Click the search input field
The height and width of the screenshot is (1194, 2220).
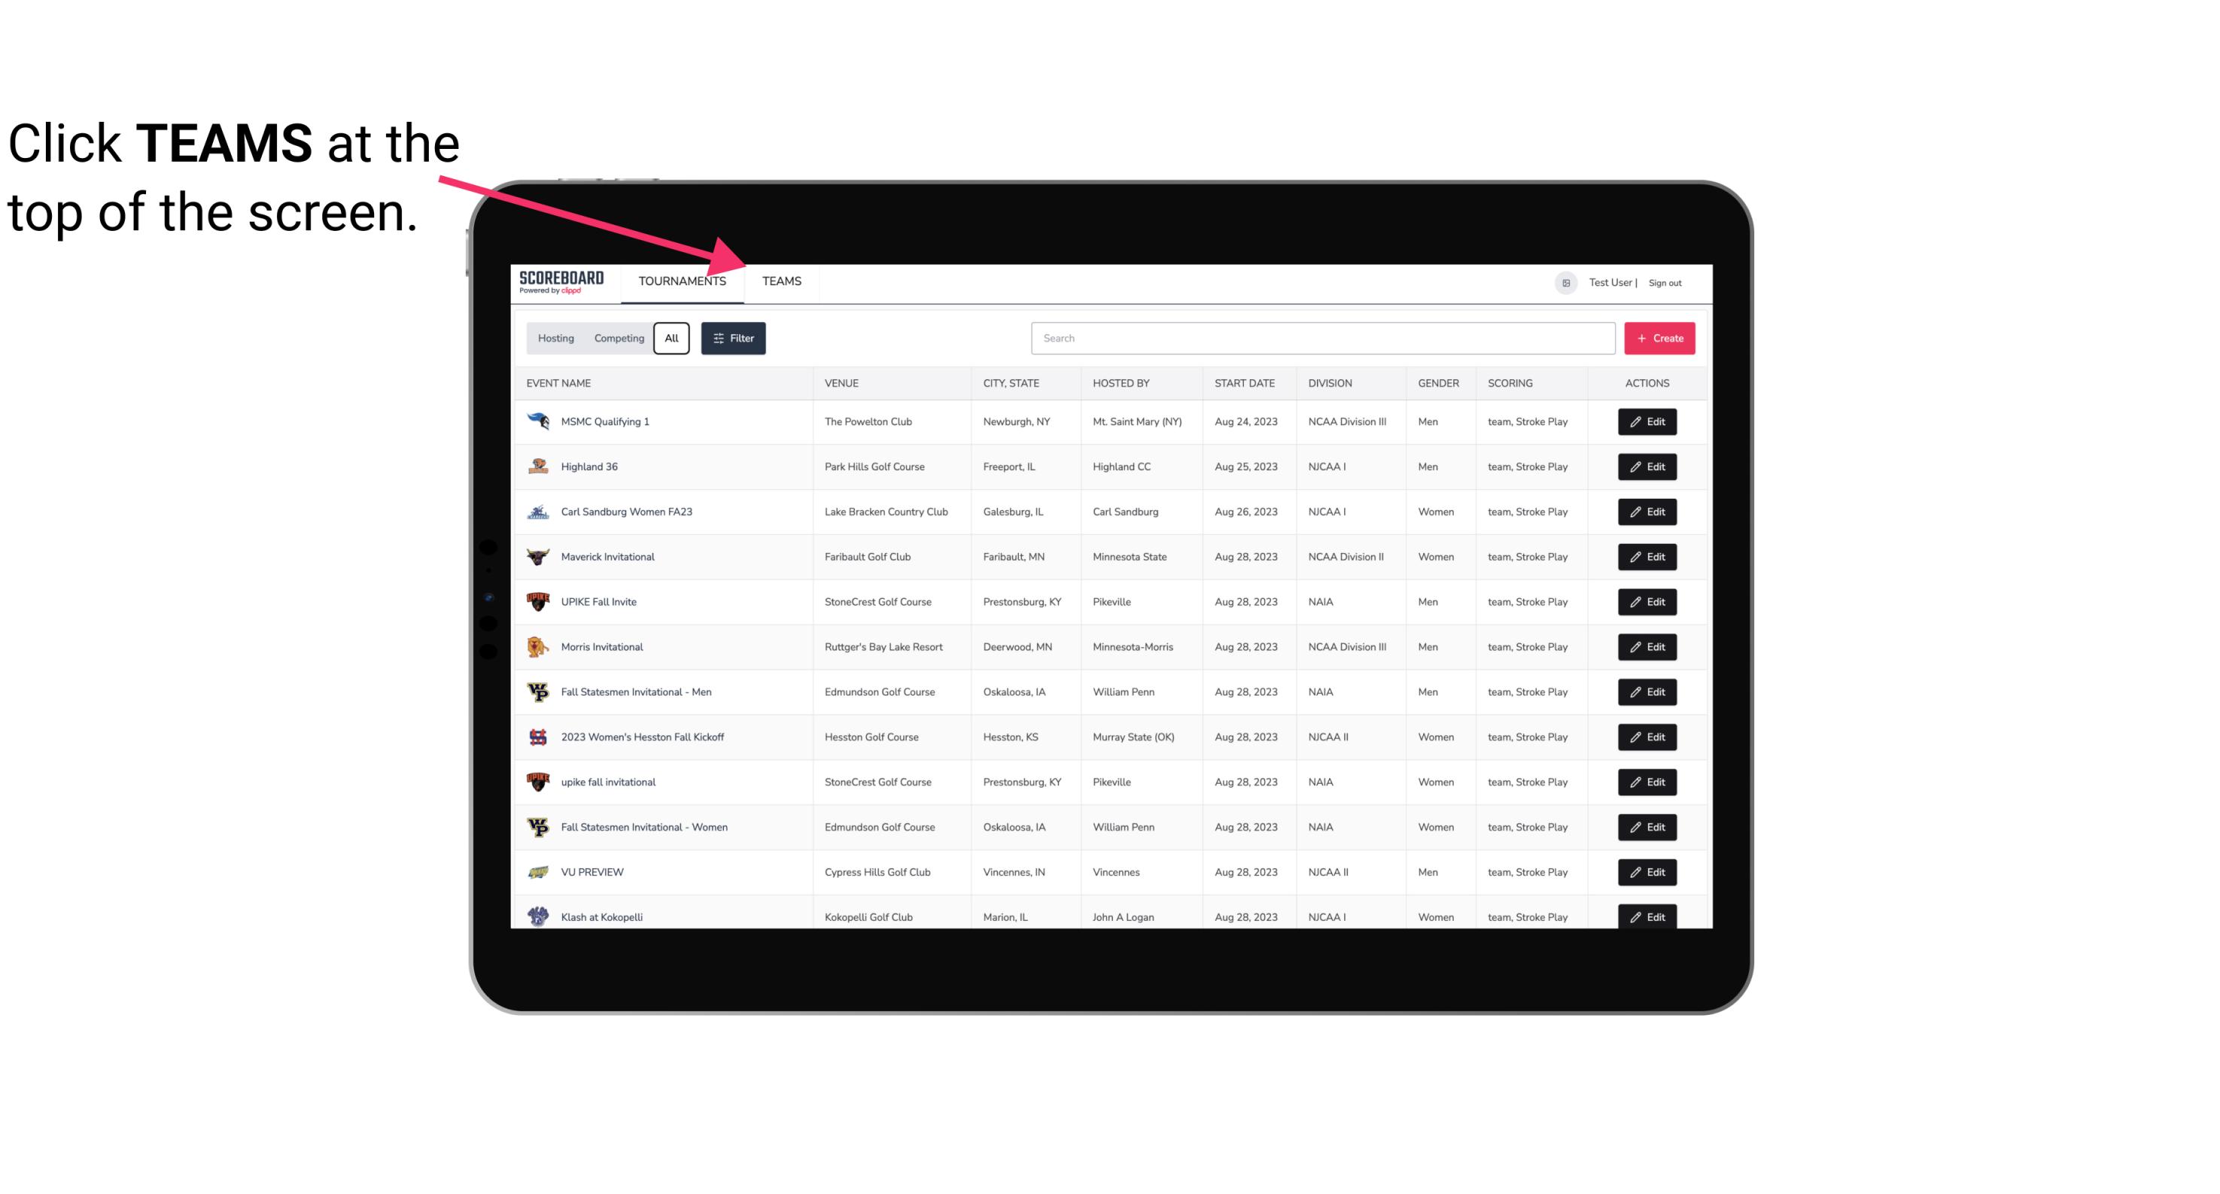coord(1320,339)
